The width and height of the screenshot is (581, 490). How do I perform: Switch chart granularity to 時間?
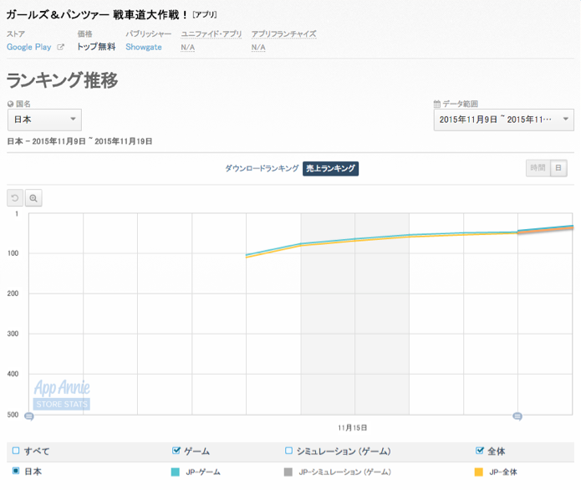pos(538,168)
